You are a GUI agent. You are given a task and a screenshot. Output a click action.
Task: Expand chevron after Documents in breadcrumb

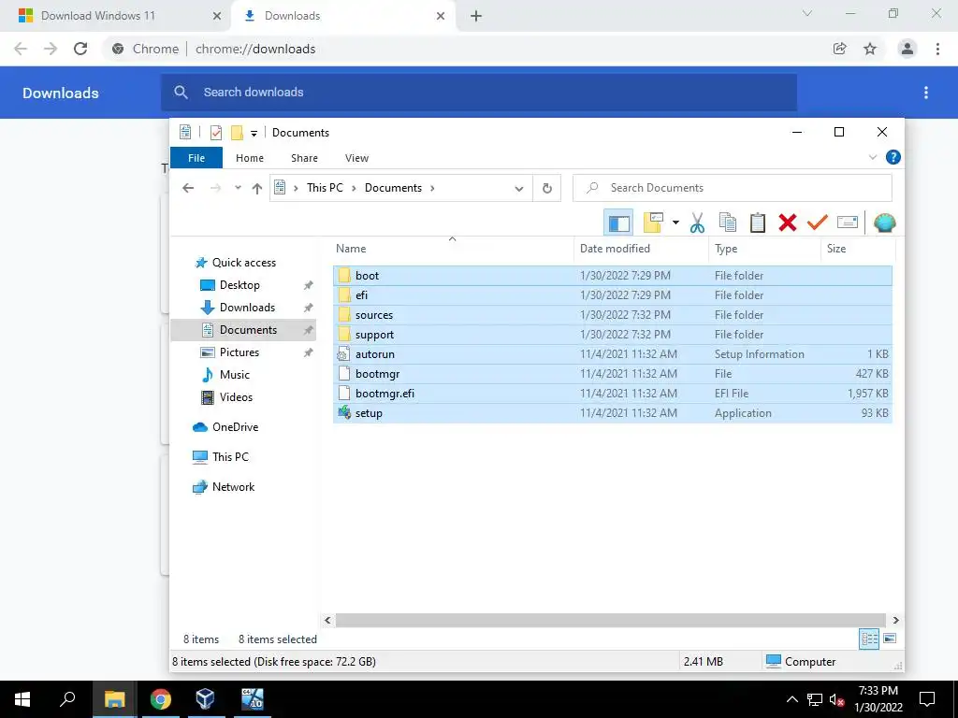(x=432, y=188)
